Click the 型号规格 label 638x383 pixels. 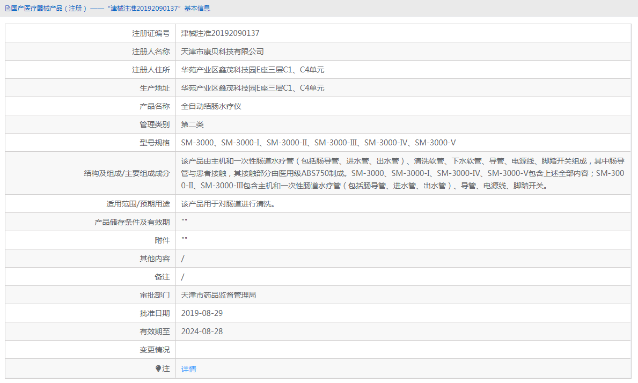[x=155, y=143]
